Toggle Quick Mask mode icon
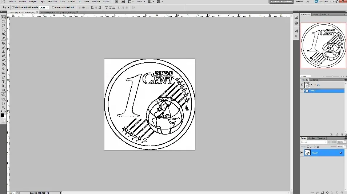The width and height of the screenshot is (347, 194). point(3,121)
